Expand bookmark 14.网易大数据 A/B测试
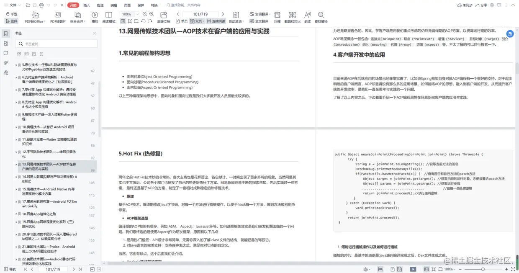This screenshot has height=273, width=519. tap(16, 177)
